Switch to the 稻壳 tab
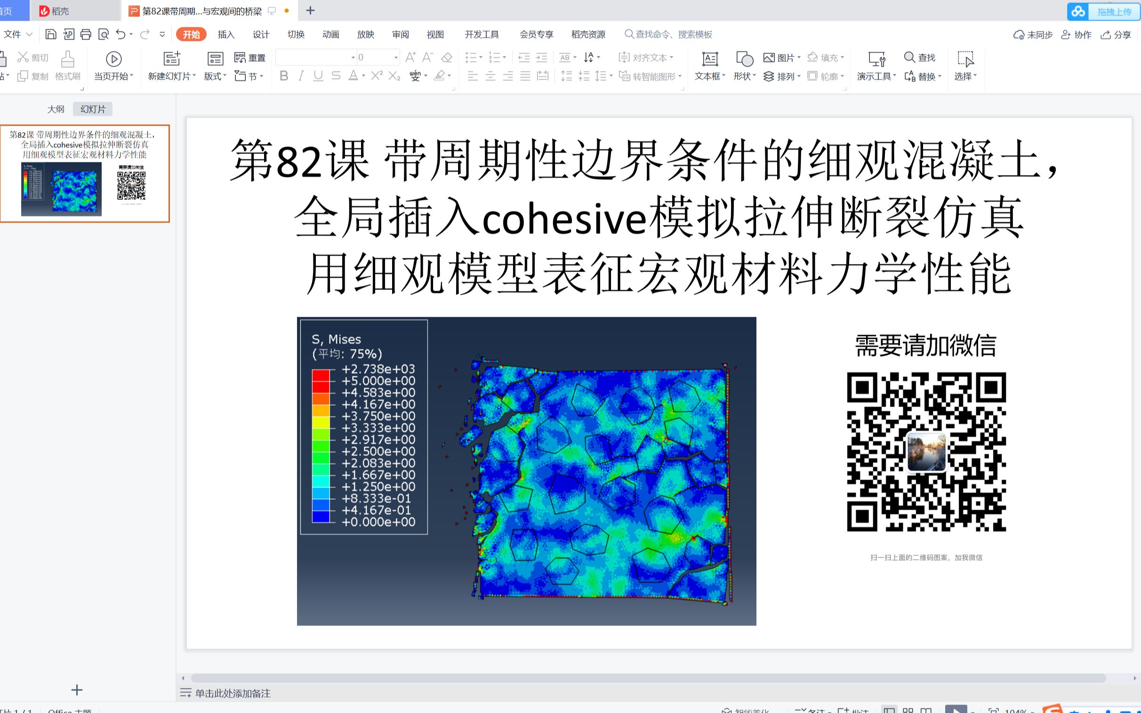 click(75, 10)
